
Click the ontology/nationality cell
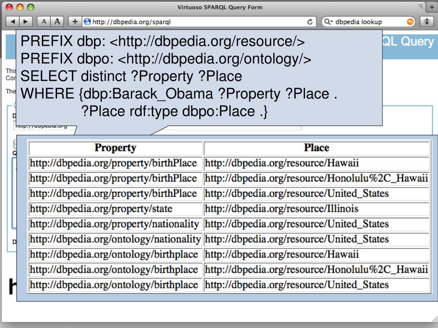coord(115,239)
